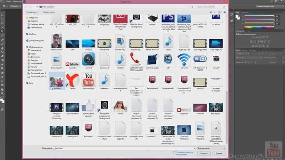Select the Hand tool in Photoshop toolbar

point(2,90)
